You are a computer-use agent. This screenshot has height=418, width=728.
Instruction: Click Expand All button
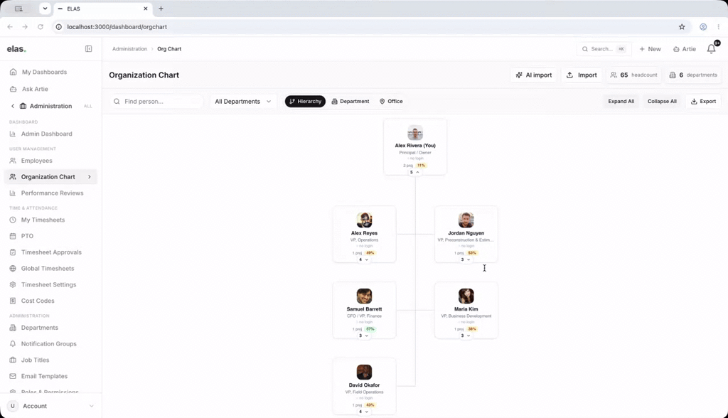(621, 101)
